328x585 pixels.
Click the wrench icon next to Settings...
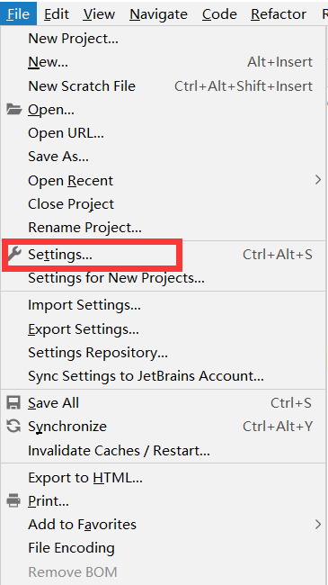coord(14,254)
